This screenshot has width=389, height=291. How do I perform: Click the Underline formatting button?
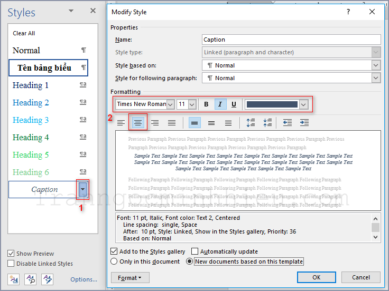pyautogui.click(x=234, y=104)
